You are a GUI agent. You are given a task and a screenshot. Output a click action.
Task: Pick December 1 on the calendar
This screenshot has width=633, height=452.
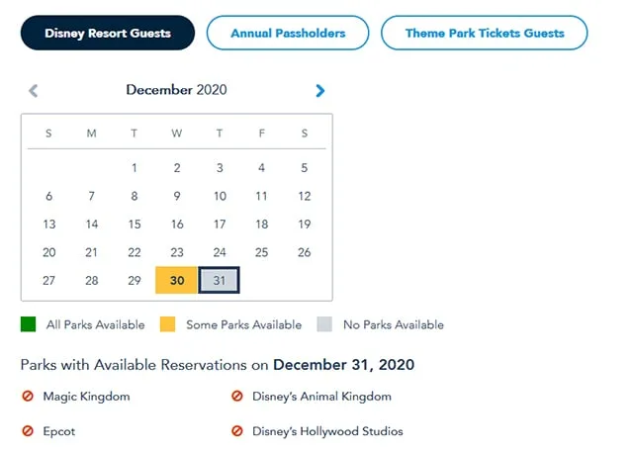pos(135,168)
